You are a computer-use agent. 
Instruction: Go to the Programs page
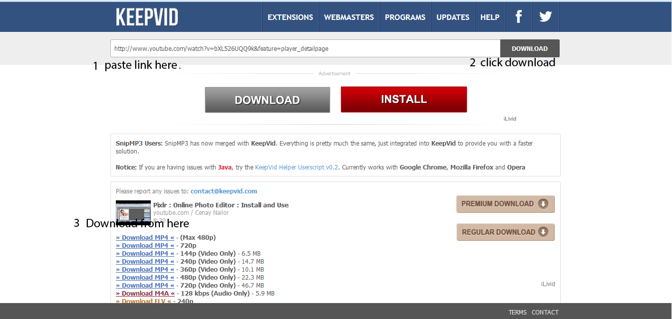pyautogui.click(x=405, y=17)
